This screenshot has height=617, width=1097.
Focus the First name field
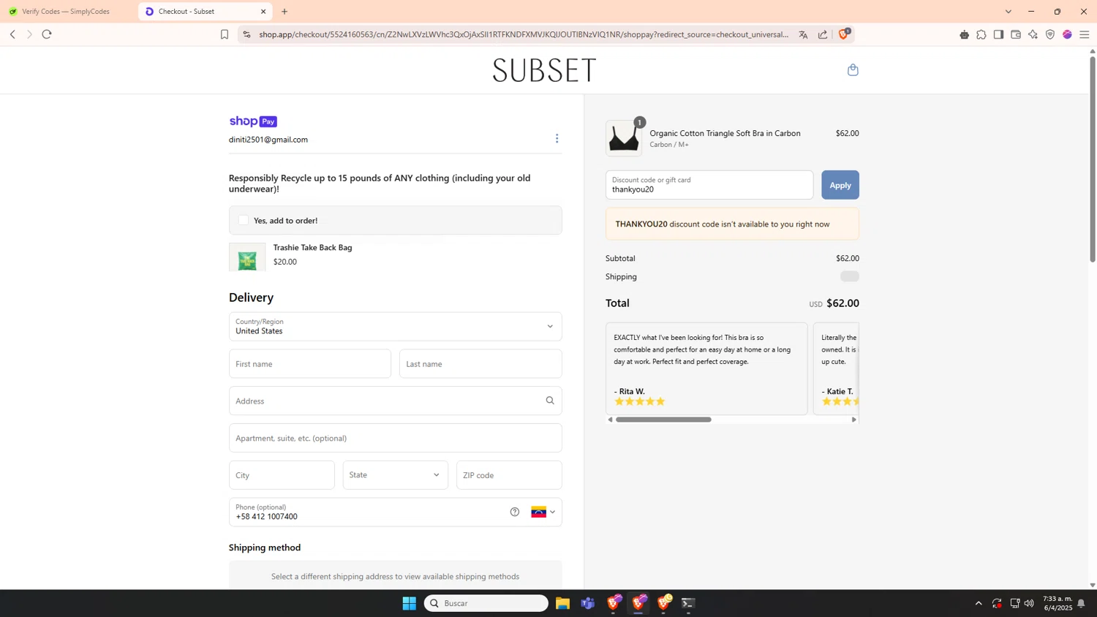tap(310, 364)
